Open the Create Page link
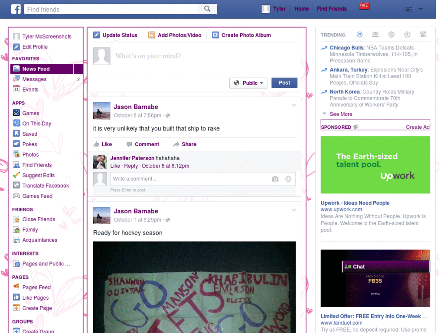The width and height of the screenshot is (444, 333). (37, 308)
